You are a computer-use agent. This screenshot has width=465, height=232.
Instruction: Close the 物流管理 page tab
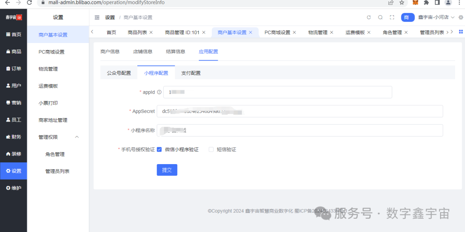[x=332, y=33]
